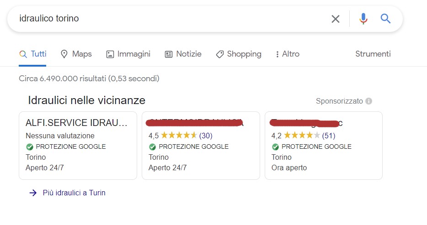The image size is (427, 225).
Task: Open the ALFI.SERVICE IDRAU listing title
Action: tap(77, 123)
